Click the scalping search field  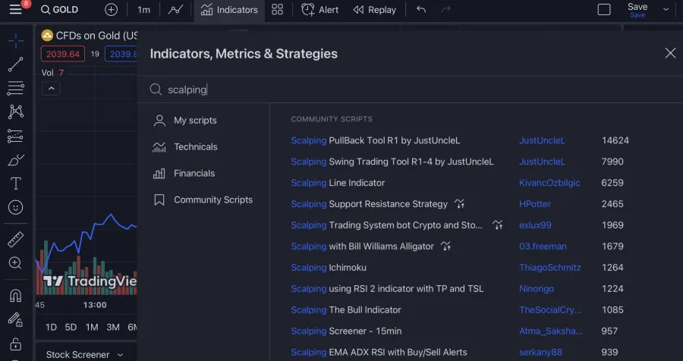pos(410,89)
